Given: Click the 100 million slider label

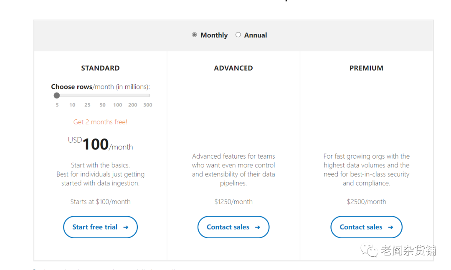Looking at the screenshot, I should pos(118,105).
